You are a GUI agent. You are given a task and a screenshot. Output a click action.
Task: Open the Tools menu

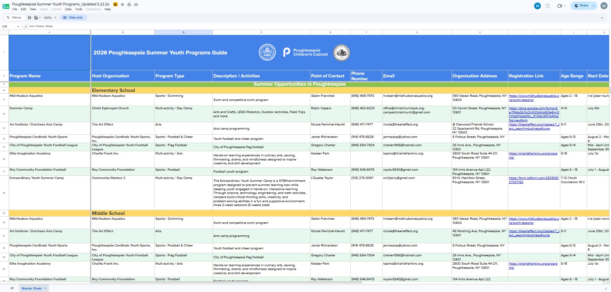[78, 9]
